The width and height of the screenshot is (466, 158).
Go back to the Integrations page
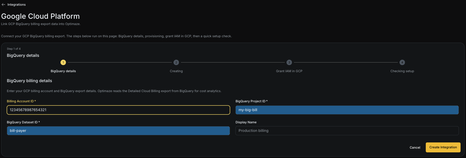(16, 5)
